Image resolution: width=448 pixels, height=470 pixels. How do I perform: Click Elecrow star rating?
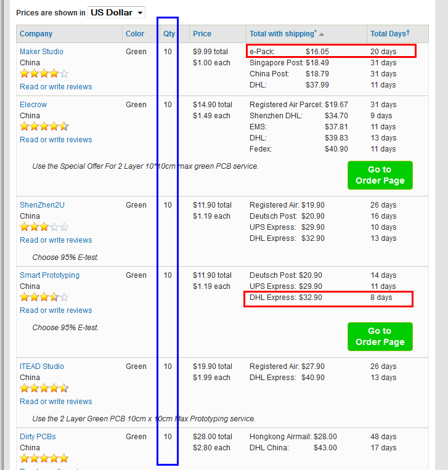(x=44, y=126)
